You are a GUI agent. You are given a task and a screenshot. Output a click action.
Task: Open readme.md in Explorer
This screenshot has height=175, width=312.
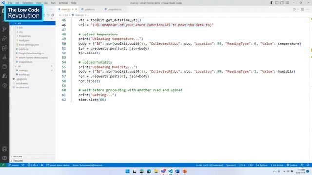pyautogui.click(x=32, y=87)
